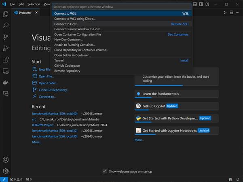Select Connect to WSL option
The height and width of the screenshot is (182, 243).
pos(122,13)
